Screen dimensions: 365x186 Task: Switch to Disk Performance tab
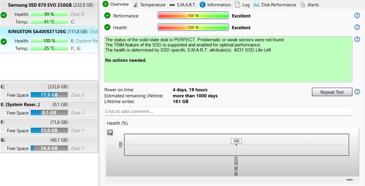pyautogui.click(x=275, y=4)
